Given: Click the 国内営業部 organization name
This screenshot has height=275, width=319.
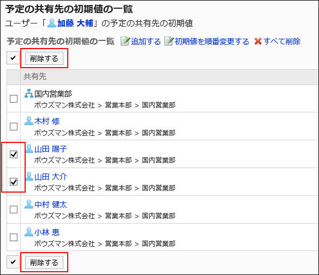Looking at the screenshot, I should (x=53, y=94).
